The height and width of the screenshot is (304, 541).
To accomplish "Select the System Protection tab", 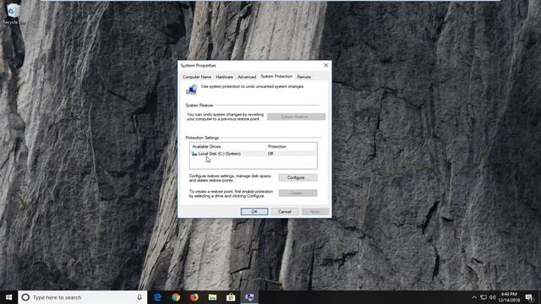I will 276,76.
